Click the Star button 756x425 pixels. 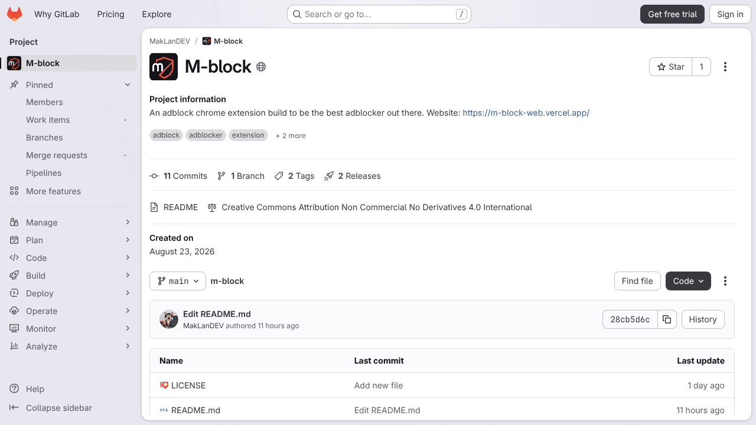point(670,67)
